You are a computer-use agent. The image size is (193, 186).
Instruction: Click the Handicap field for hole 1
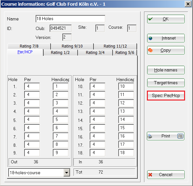(60, 86)
